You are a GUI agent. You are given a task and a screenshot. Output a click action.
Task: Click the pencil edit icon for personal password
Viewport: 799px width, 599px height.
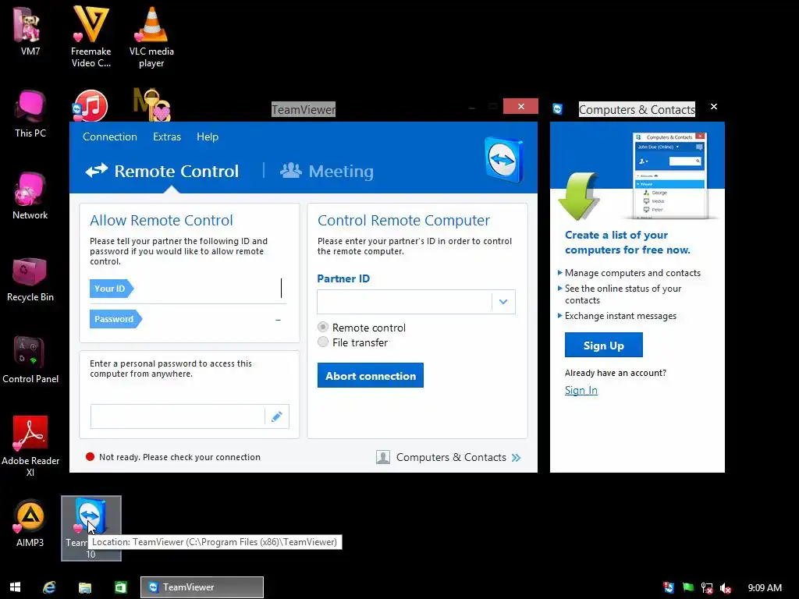click(277, 416)
